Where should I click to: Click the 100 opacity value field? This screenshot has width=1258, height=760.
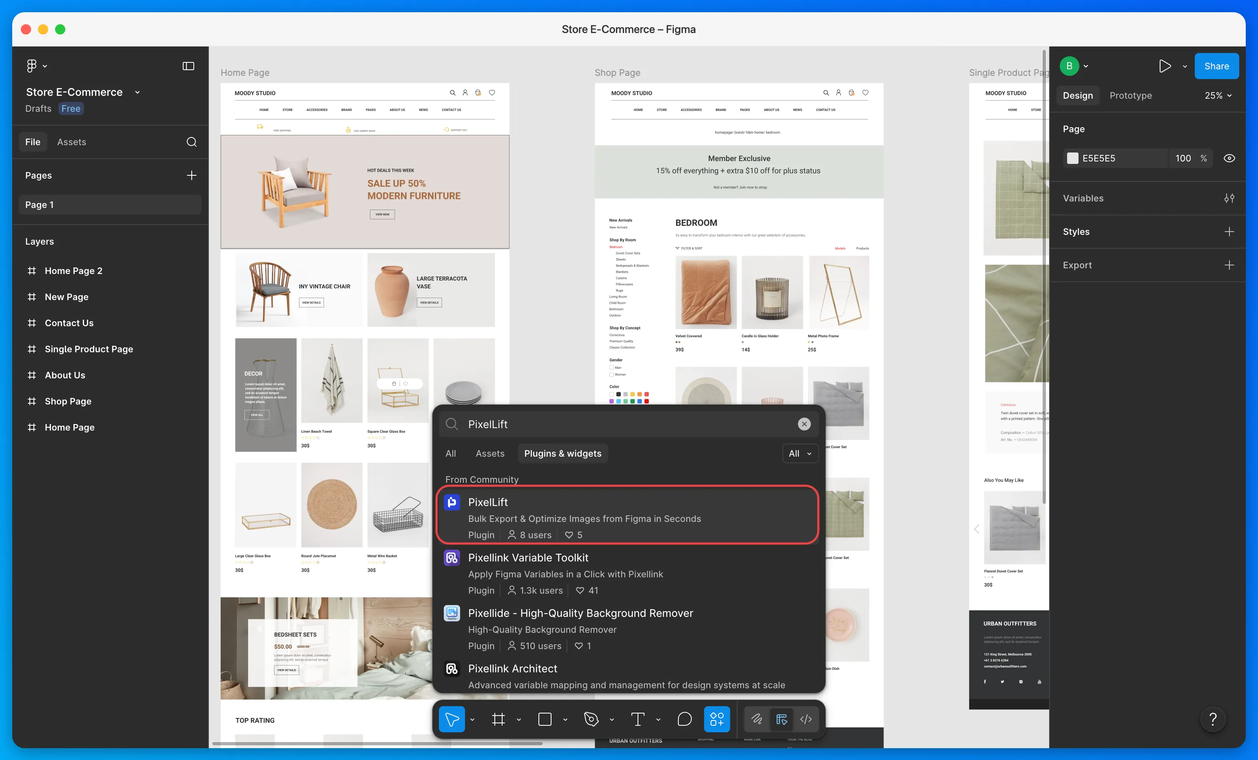[x=1183, y=158]
